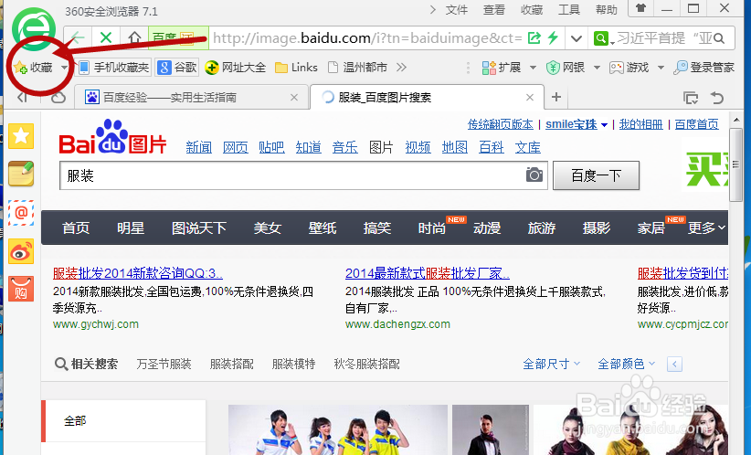Click the restore closed tab undo icon

[x=717, y=98]
